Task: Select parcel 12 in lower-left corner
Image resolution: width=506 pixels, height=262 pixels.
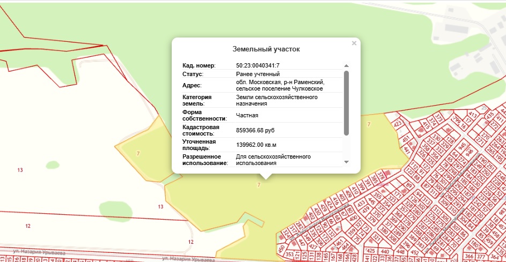Action: [x=28, y=226]
